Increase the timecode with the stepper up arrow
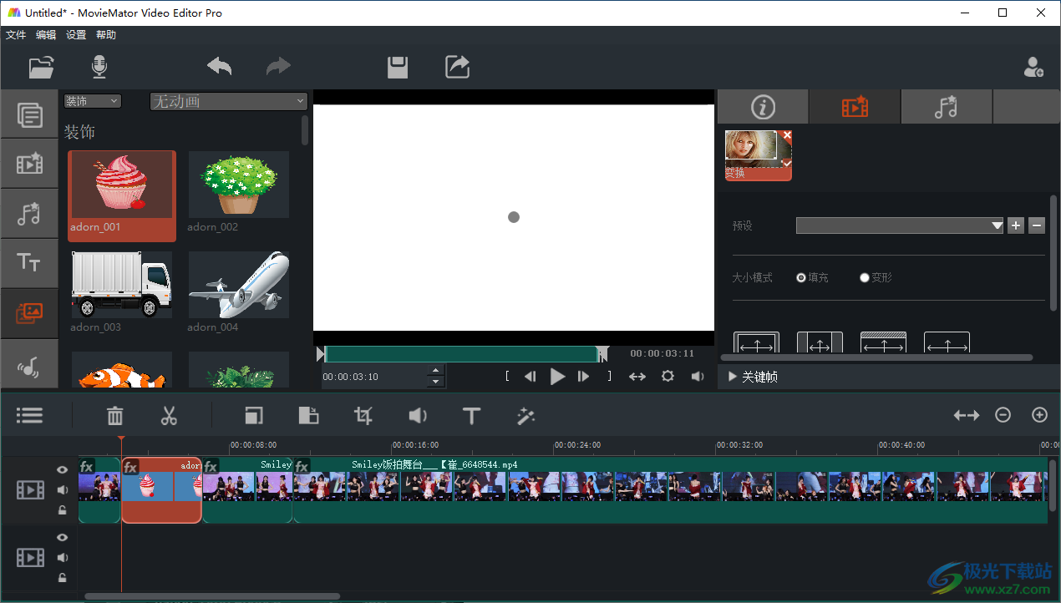The width and height of the screenshot is (1061, 603). 434,371
